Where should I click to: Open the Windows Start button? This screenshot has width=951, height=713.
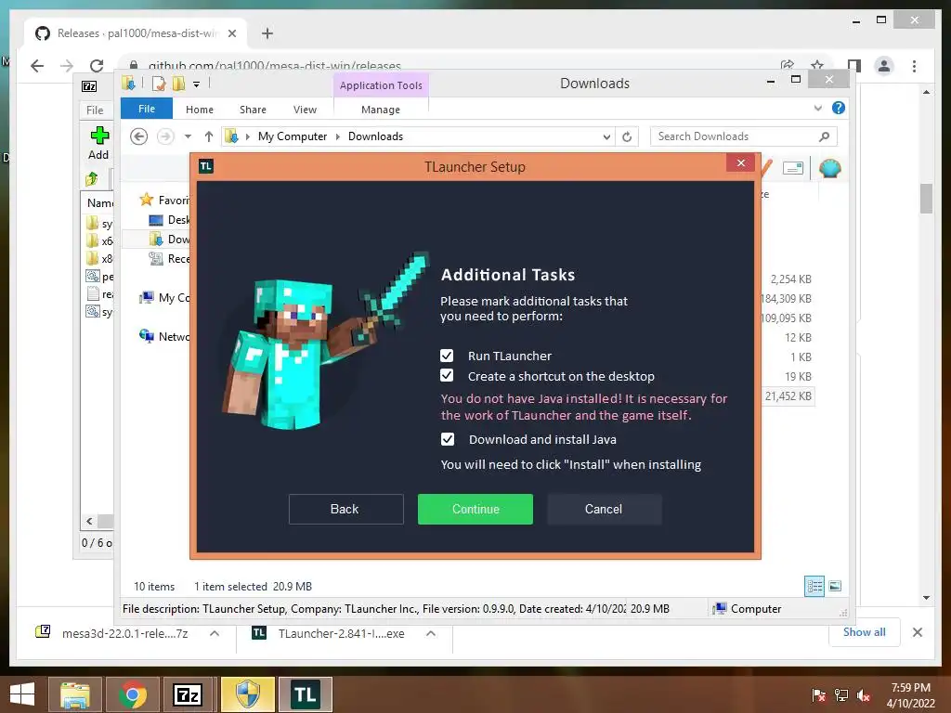pyautogui.click(x=22, y=694)
